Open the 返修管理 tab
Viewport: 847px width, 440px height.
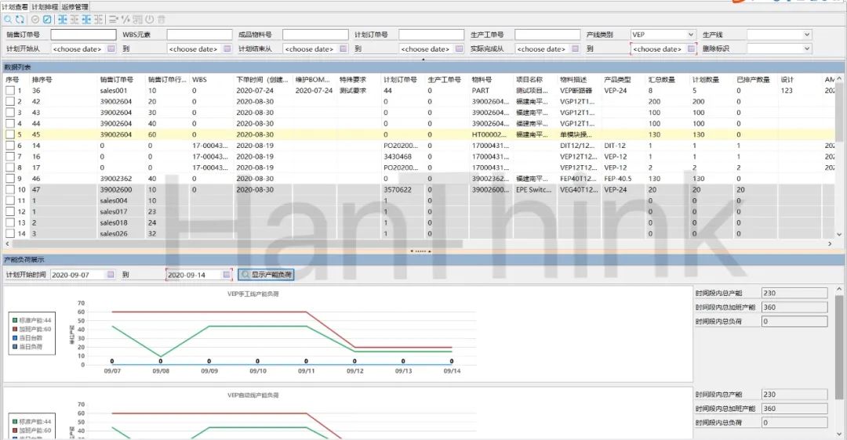coord(75,6)
